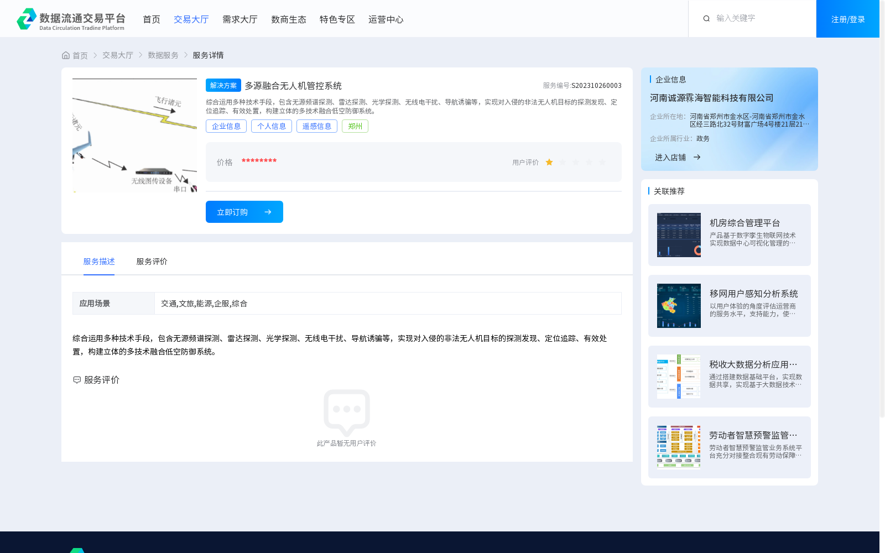Open 首页 in top navigation

[152, 19]
